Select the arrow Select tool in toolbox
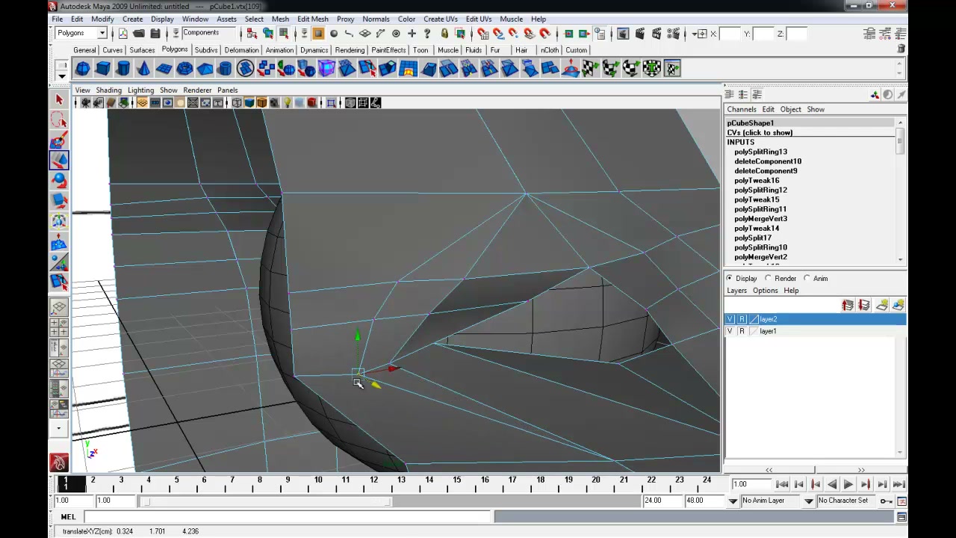This screenshot has height=538, width=956. [59, 99]
